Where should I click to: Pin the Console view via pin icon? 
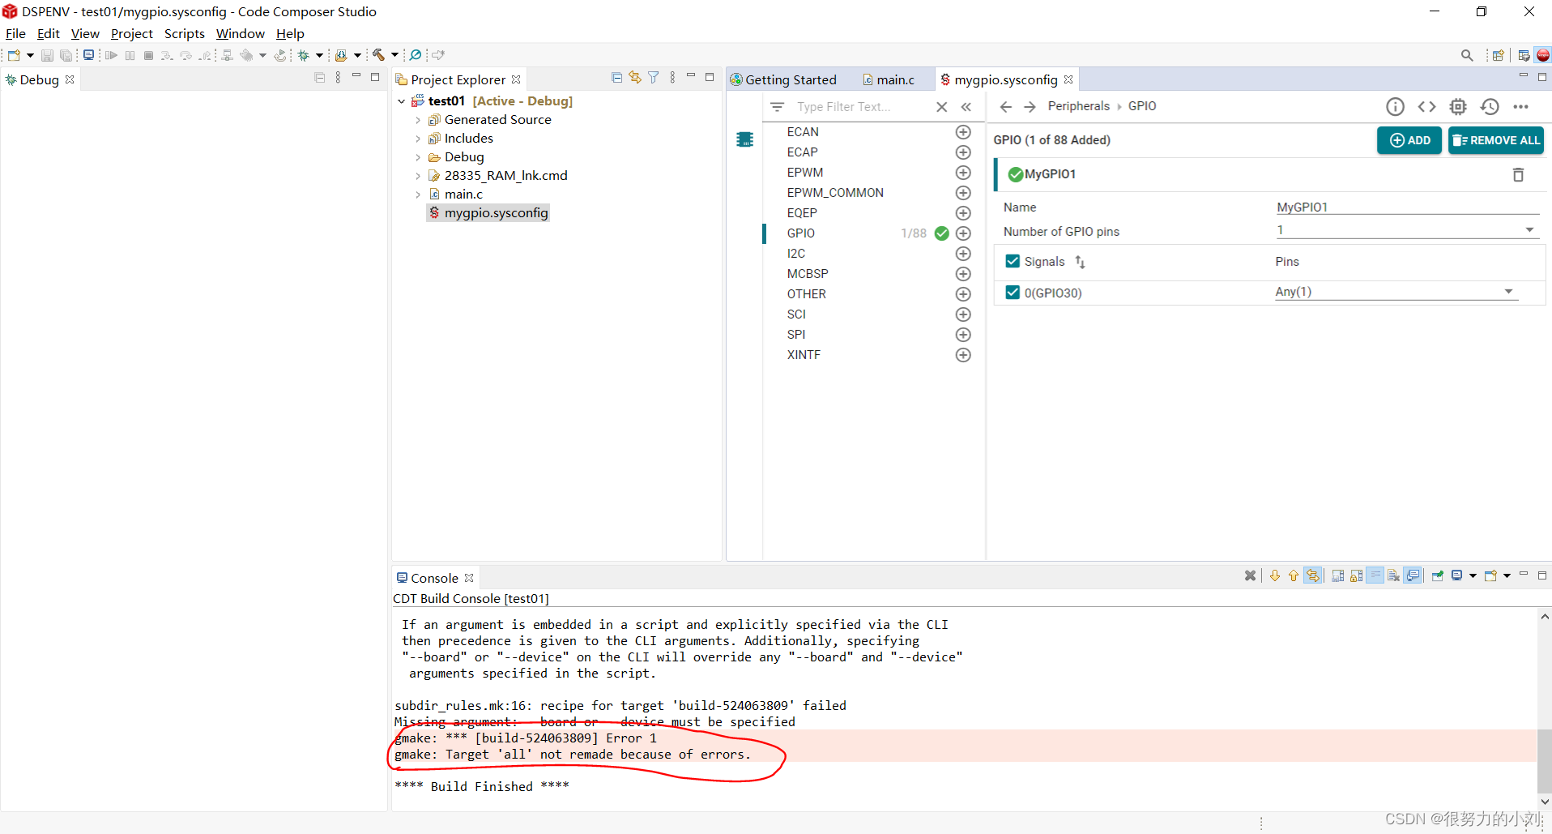click(x=1438, y=575)
